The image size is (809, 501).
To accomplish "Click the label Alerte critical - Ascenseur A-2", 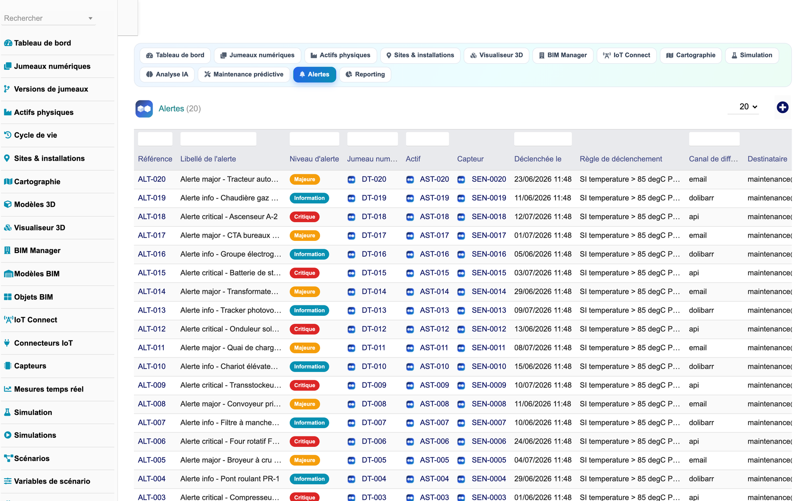I will [x=229, y=217].
